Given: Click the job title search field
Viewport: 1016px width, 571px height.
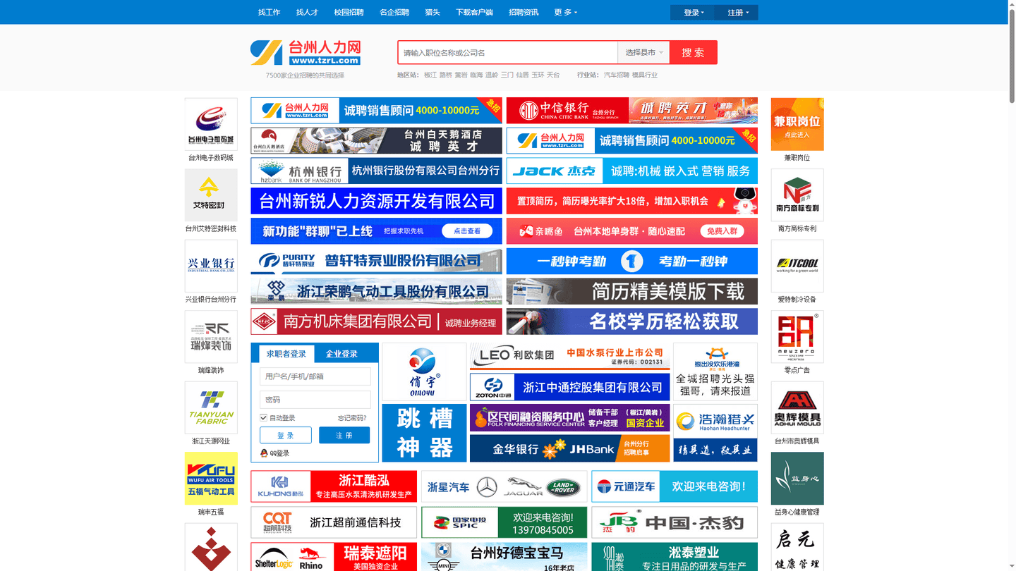Looking at the screenshot, I should click(x=508, y=52).
